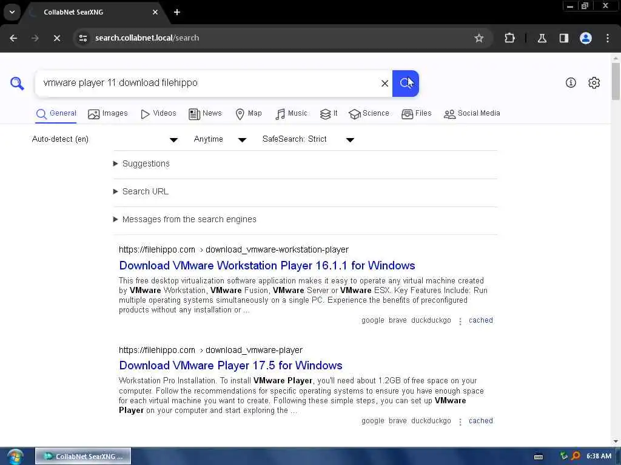
Task: Switch to the Videos category tab
Action: pyautogui.click(x=158, y=114)
